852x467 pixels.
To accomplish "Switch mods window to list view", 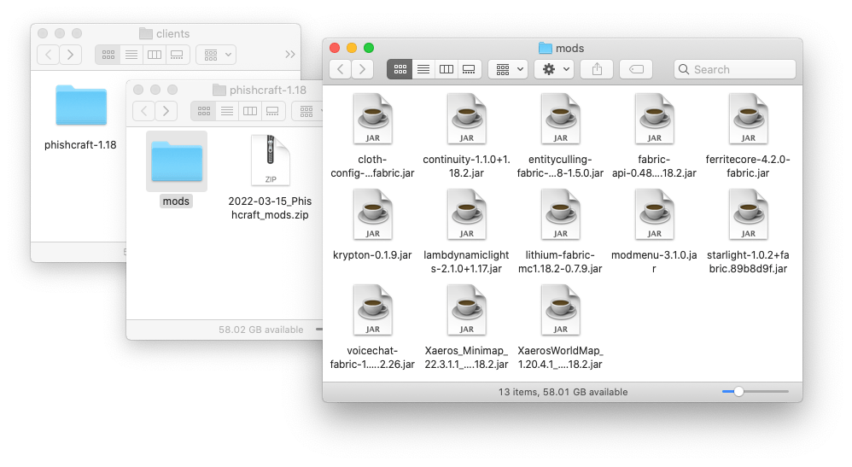I will tap(423, 69).
